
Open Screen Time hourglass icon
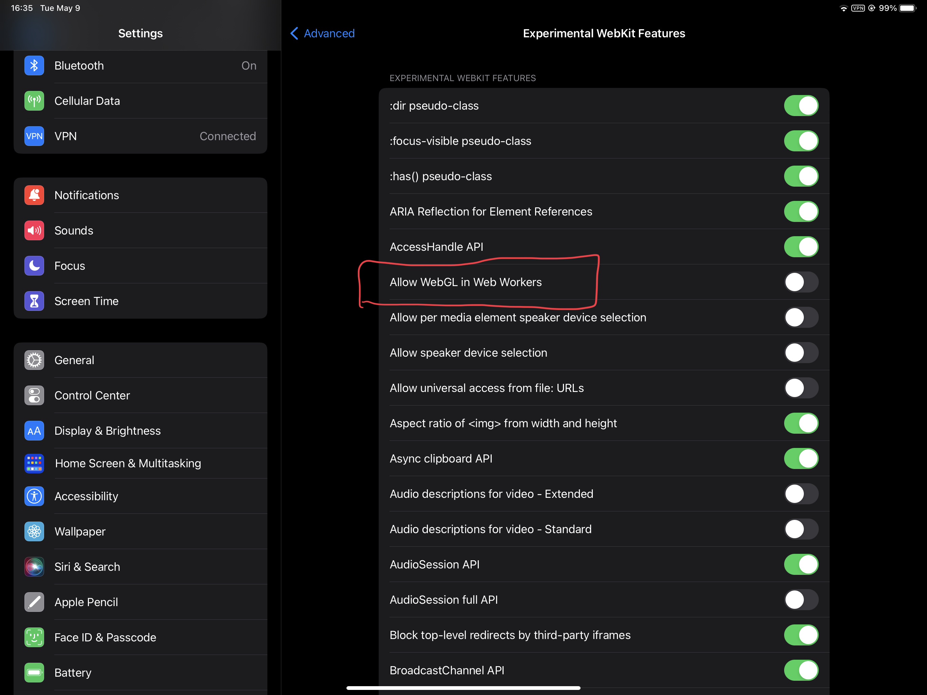34,301
